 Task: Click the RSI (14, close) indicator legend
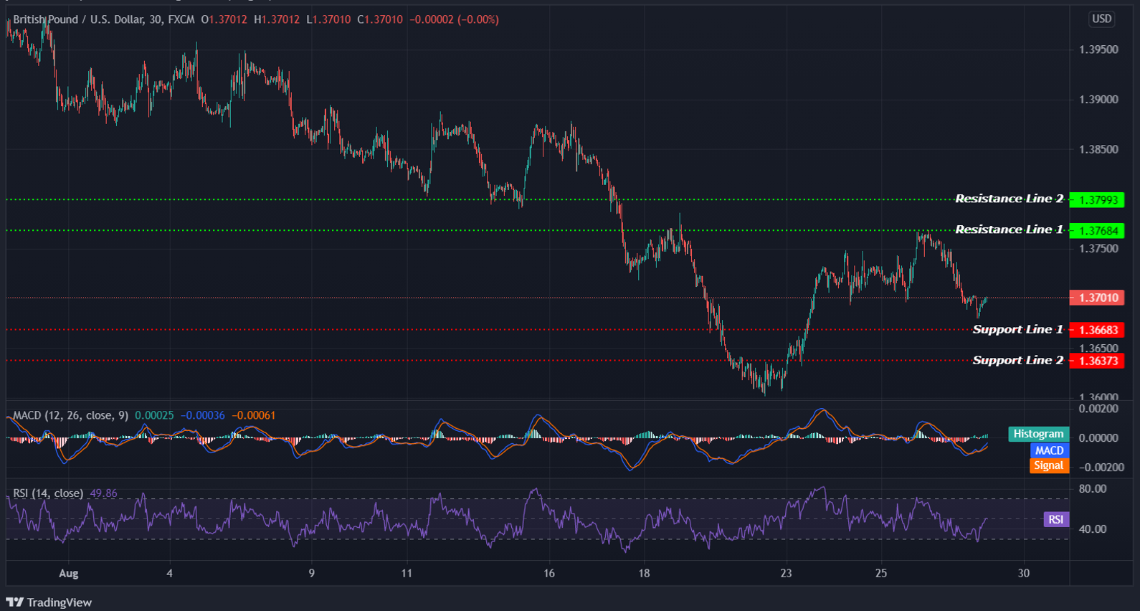(x=48, y=493)
